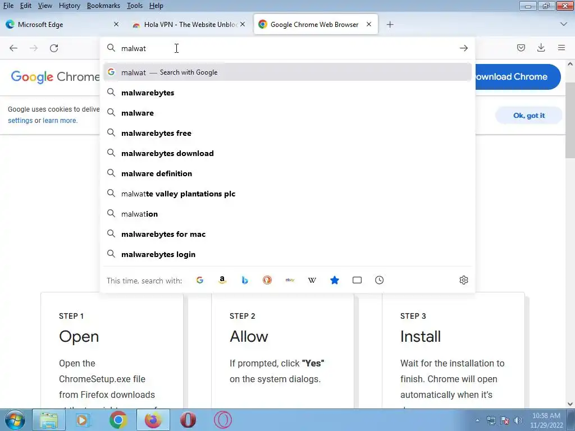Click the scrollbar down arrow
The width and height of the screenshot is (575, 431).
pos(570,404)
